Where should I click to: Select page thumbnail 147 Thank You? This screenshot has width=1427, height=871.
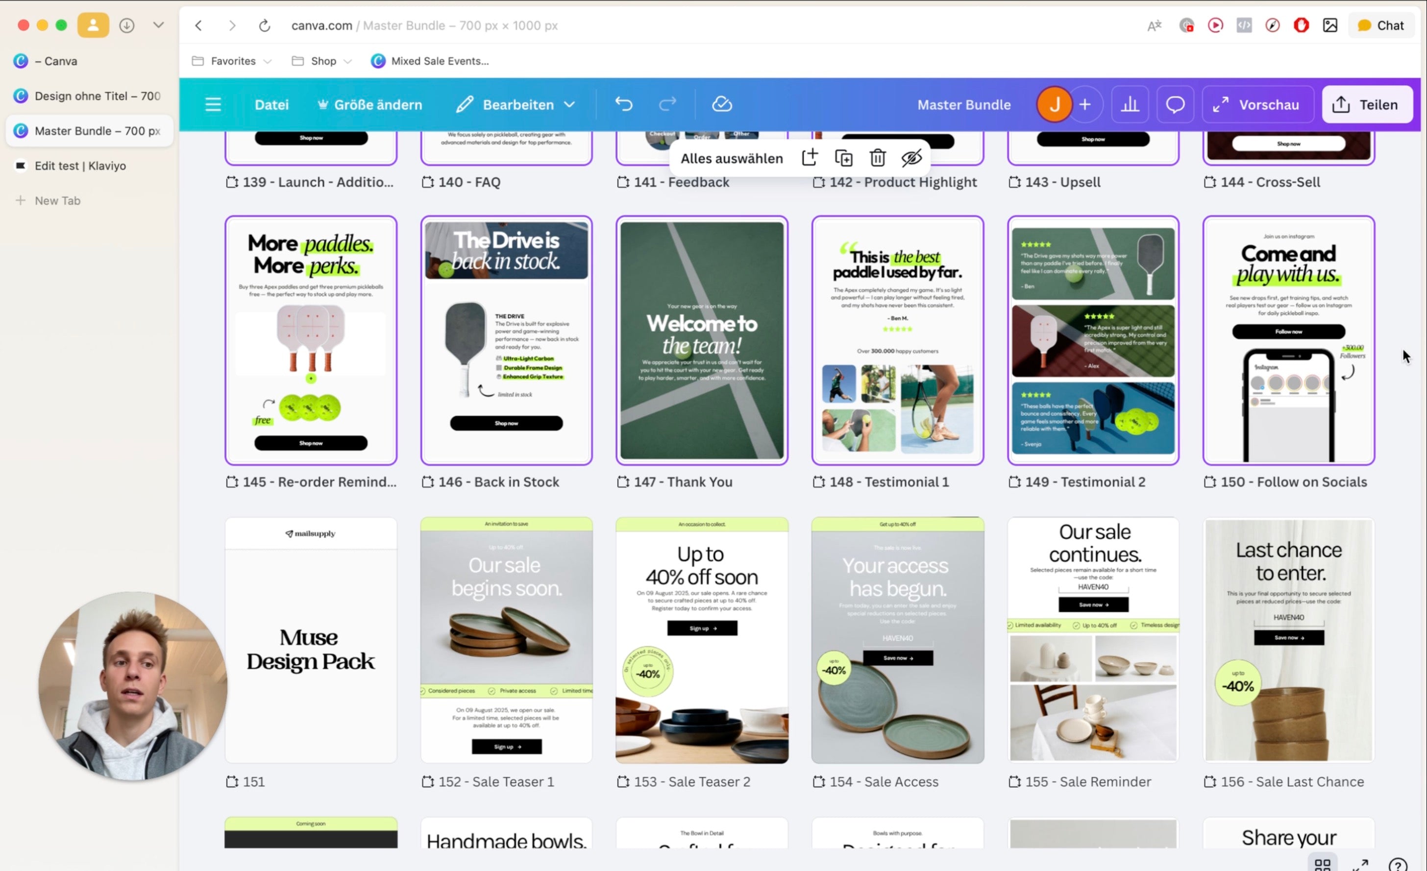pos(701,340)
